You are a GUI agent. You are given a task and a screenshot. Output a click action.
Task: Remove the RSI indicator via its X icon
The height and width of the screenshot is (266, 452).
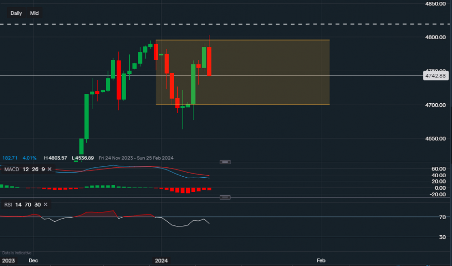coord(45,205)
